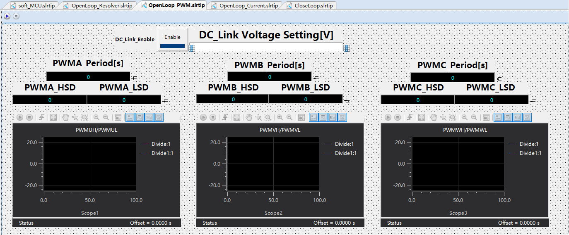Stop Scope3 PWMWH/PWMWL with its stop icon
Image resolution: width=569 pixels, height=235 pixels.
coord(398,117)
